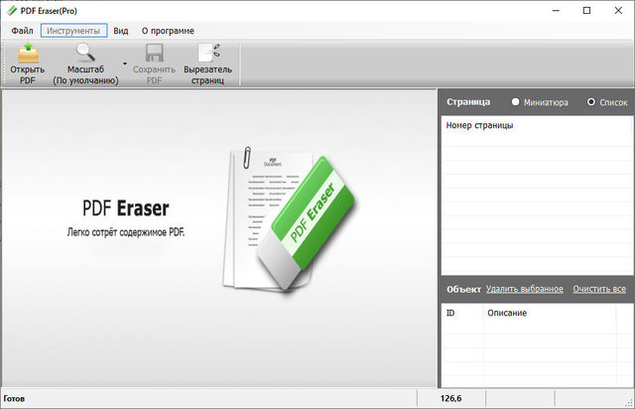Open the Вырезатель страниц tool
This screenshot has height=409, width=635.
click(x=207, y=64)
